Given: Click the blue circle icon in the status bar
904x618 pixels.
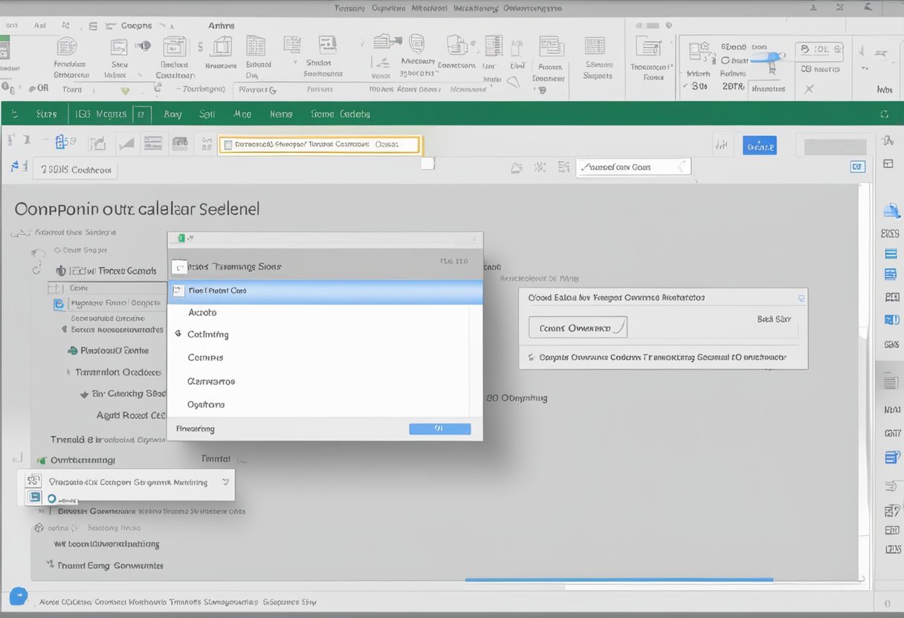Looking at the screenshot, I should [x=19, y=596].
